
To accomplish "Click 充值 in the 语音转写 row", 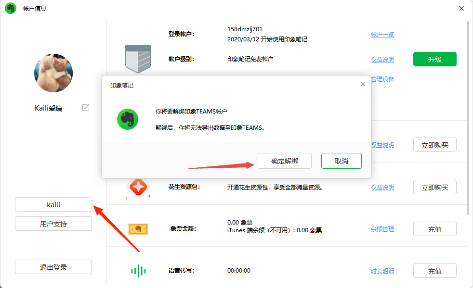I will point(434,271).
